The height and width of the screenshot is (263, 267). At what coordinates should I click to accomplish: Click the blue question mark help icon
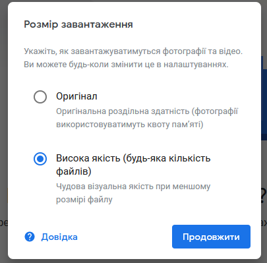pos(30,237)
